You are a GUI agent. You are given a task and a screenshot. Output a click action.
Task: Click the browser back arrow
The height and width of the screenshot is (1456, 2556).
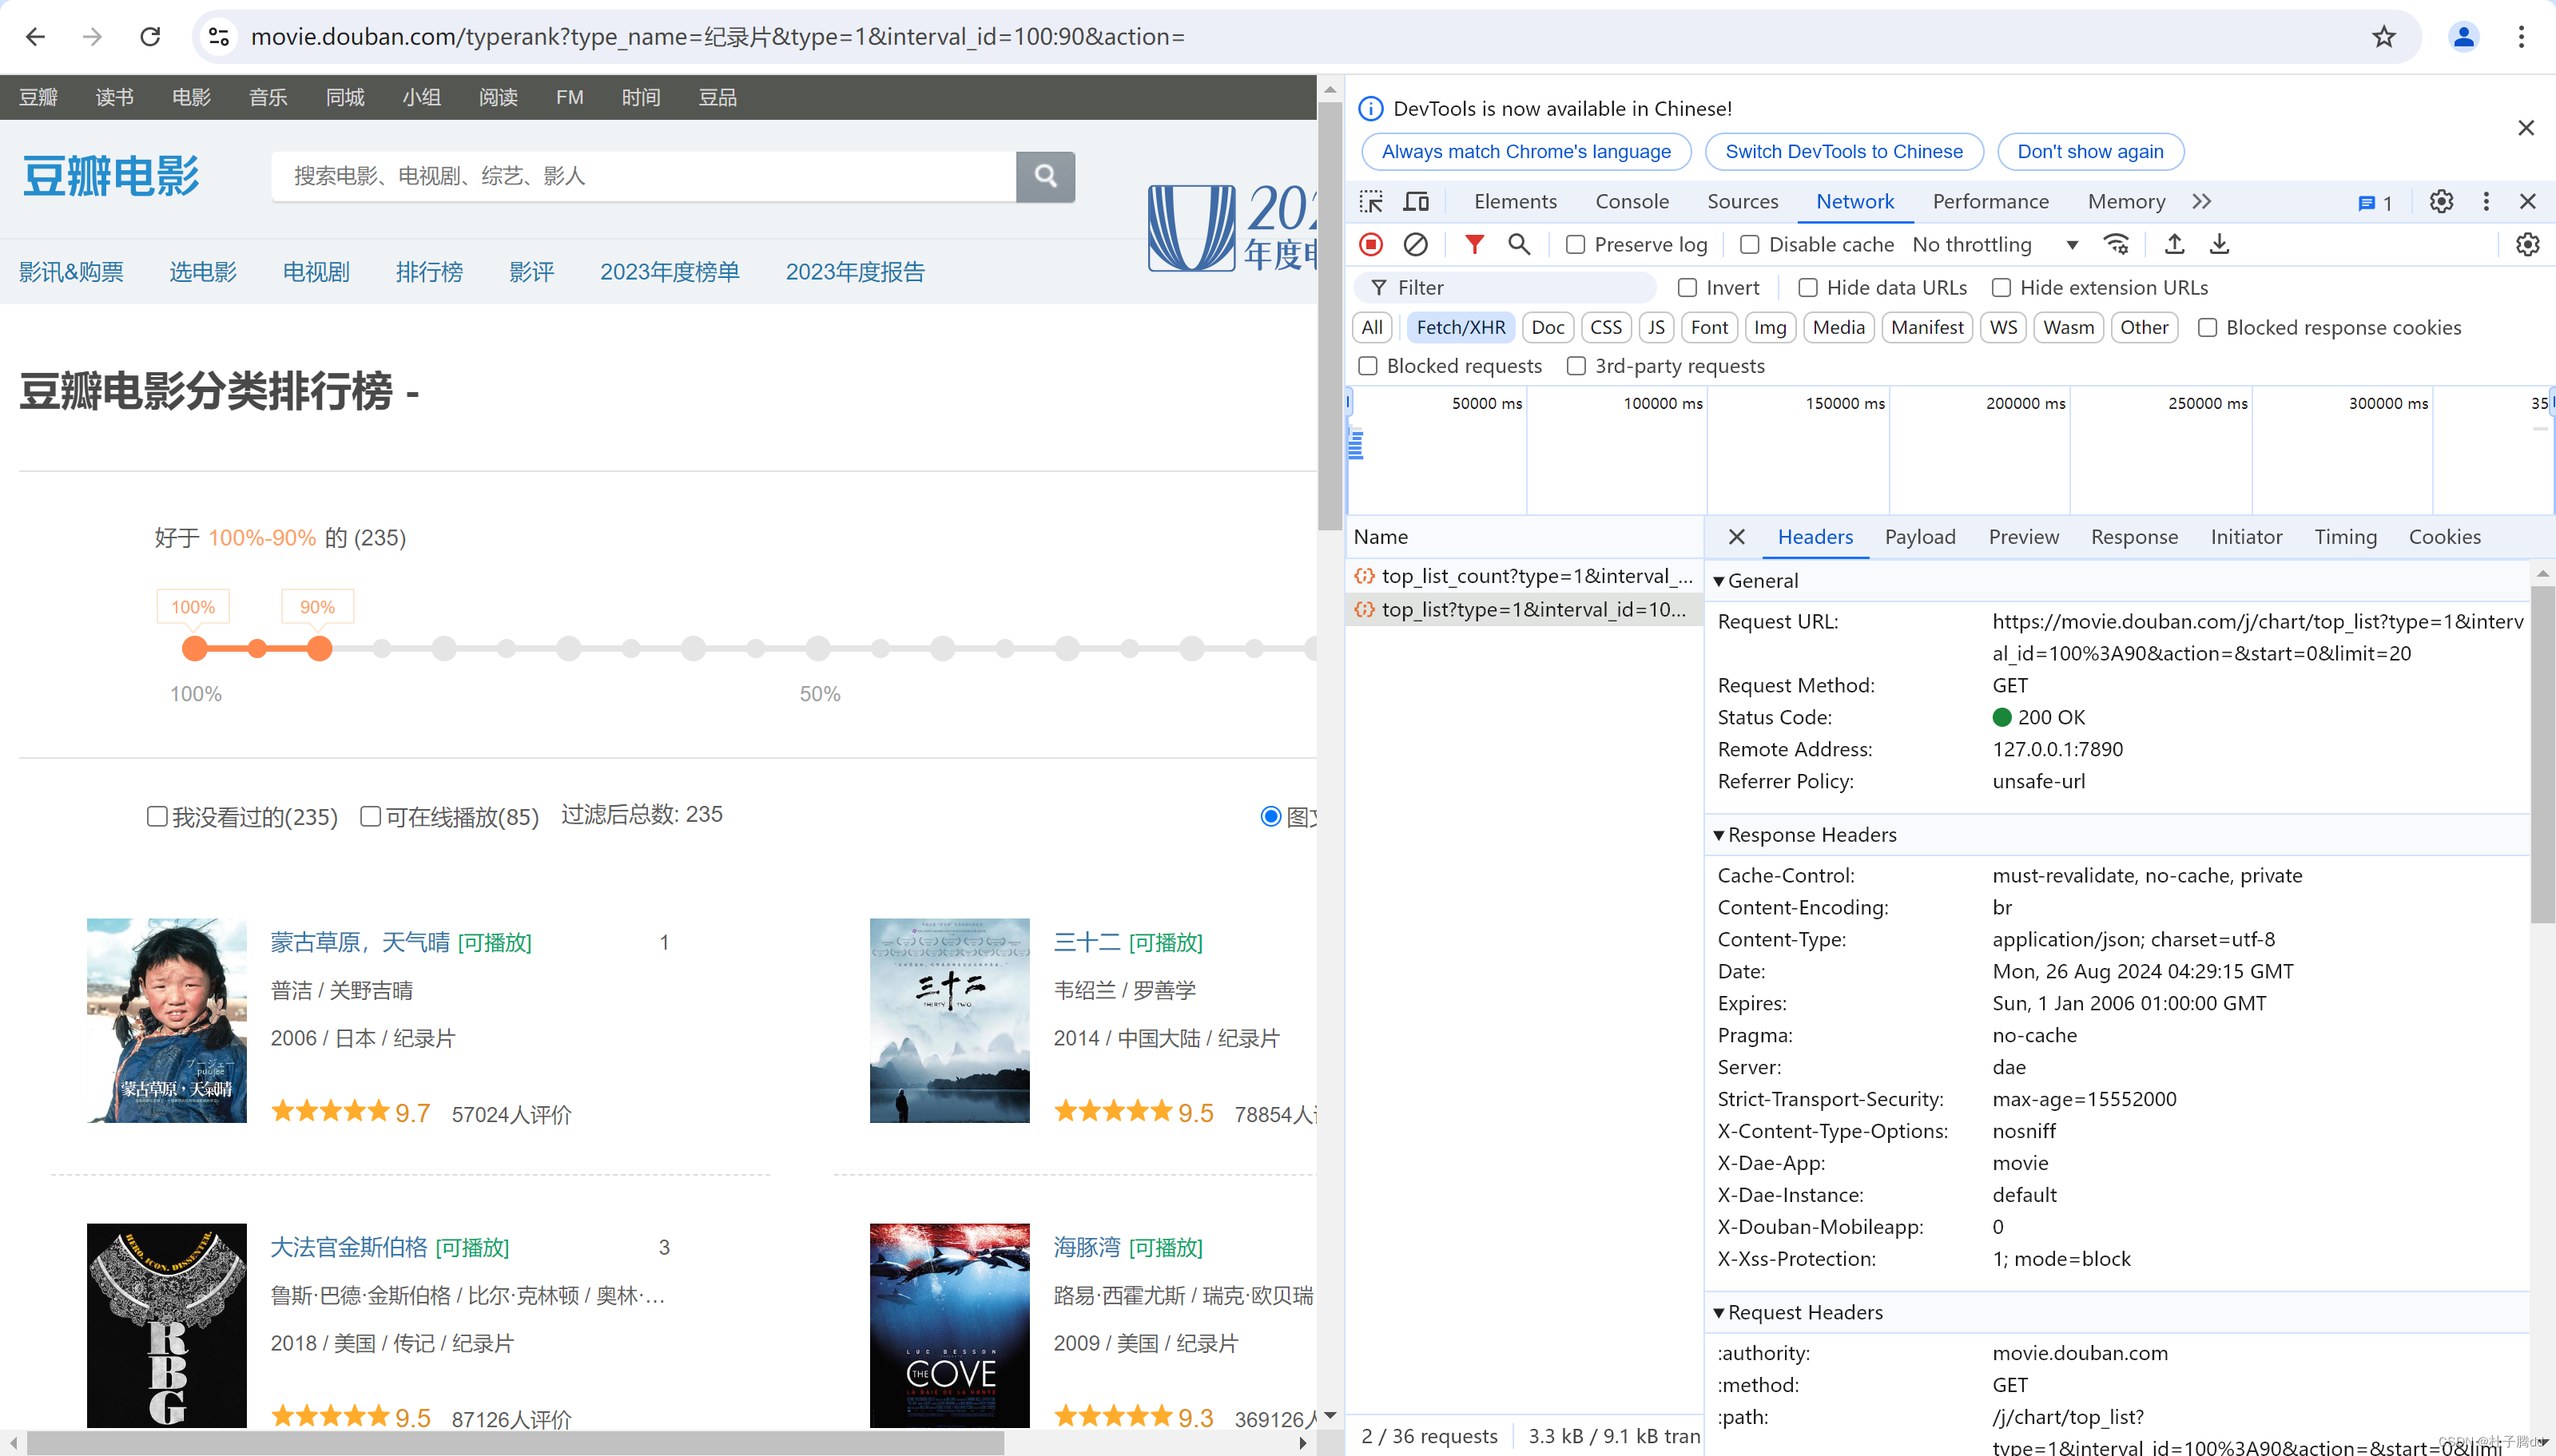pos(36,37)
